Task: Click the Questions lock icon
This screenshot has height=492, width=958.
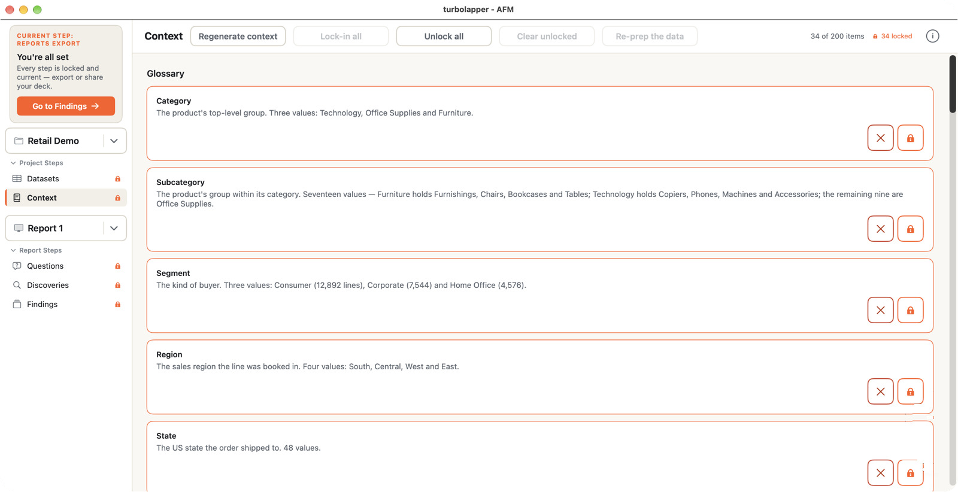Action: point(117,266)
